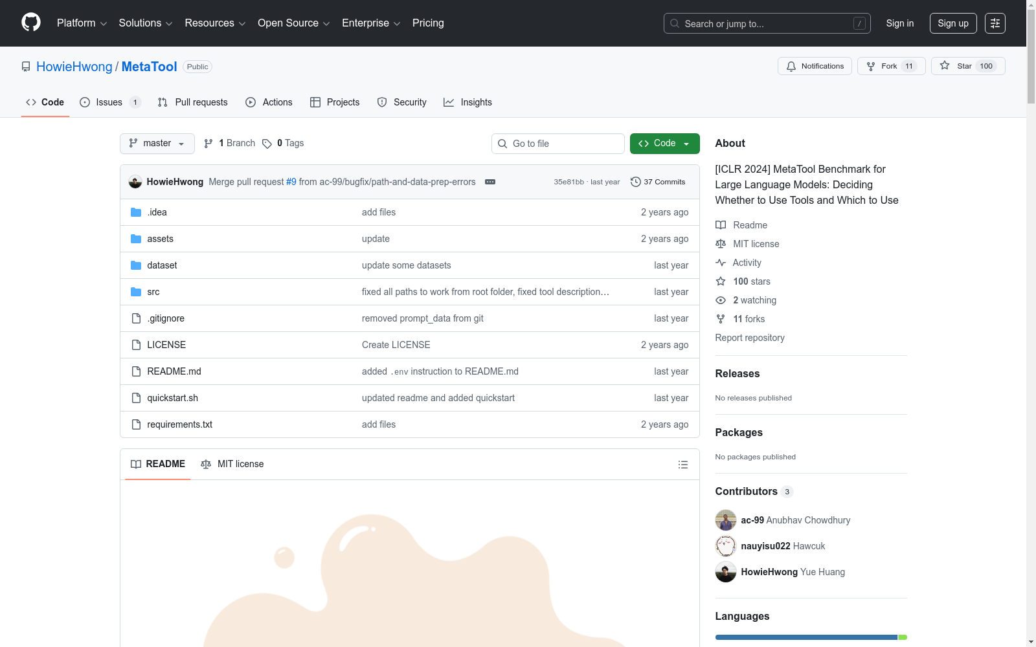Open the master branch selector dropdown
The width and height of the screenshot is (1036, 647).
point(157,144)
